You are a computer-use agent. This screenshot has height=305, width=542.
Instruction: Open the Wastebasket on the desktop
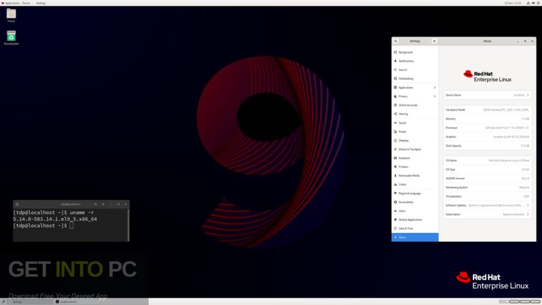coord(11,36)
